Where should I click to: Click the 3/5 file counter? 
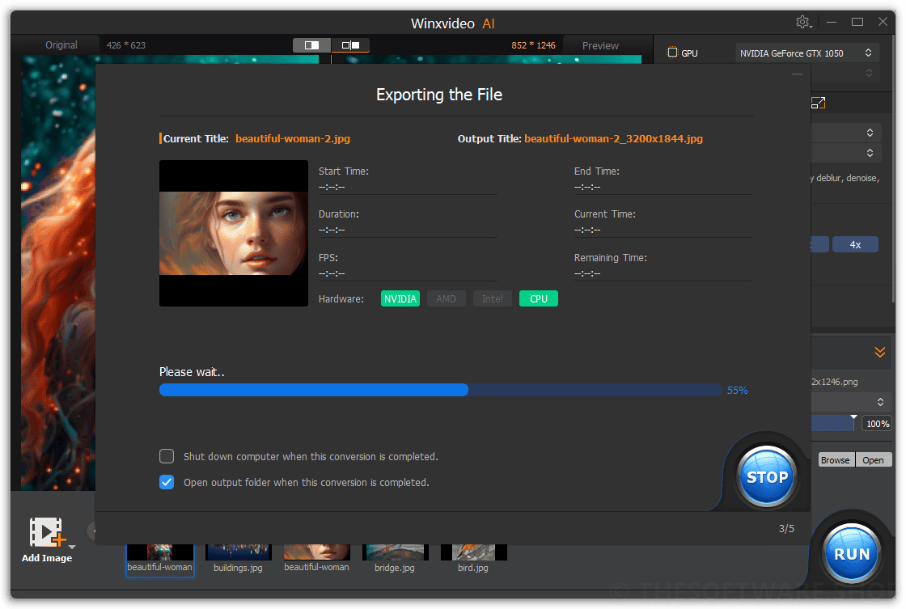click(786, 529)
